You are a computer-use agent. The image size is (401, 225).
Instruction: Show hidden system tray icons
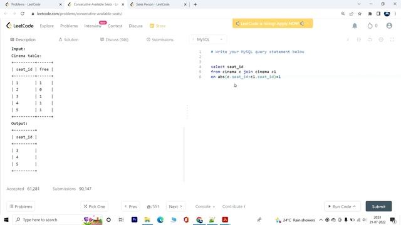point(321,219)
